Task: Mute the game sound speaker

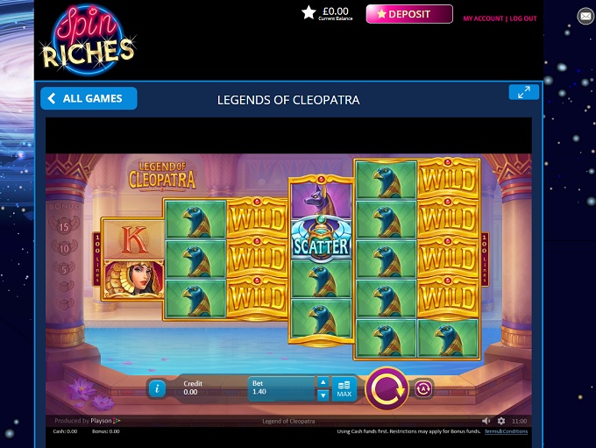Action: coord(486,421)
